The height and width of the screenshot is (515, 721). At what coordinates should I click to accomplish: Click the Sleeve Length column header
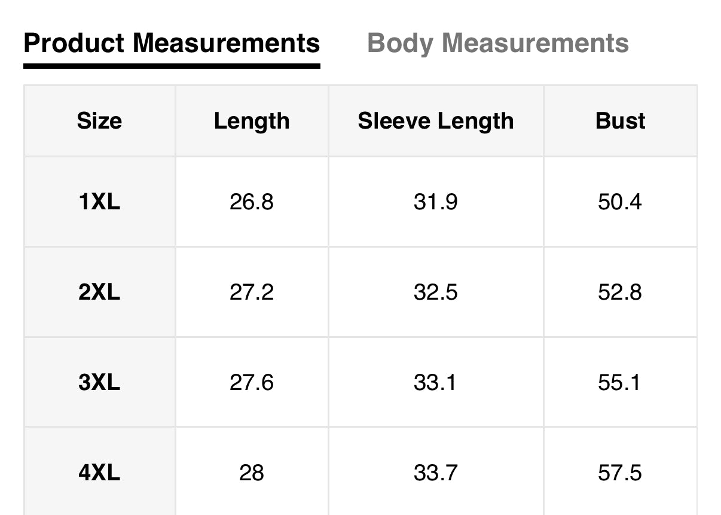coord(435,121)
